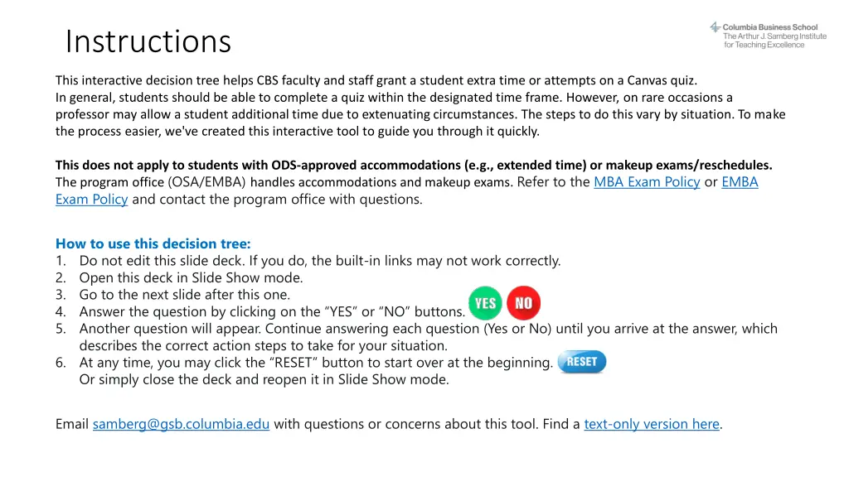The image size is (849, 477).
Task: Click the Instructions slide title
Action: point(148,41)
